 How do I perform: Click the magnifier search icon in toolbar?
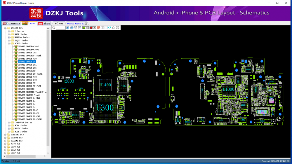click(54, 27)
